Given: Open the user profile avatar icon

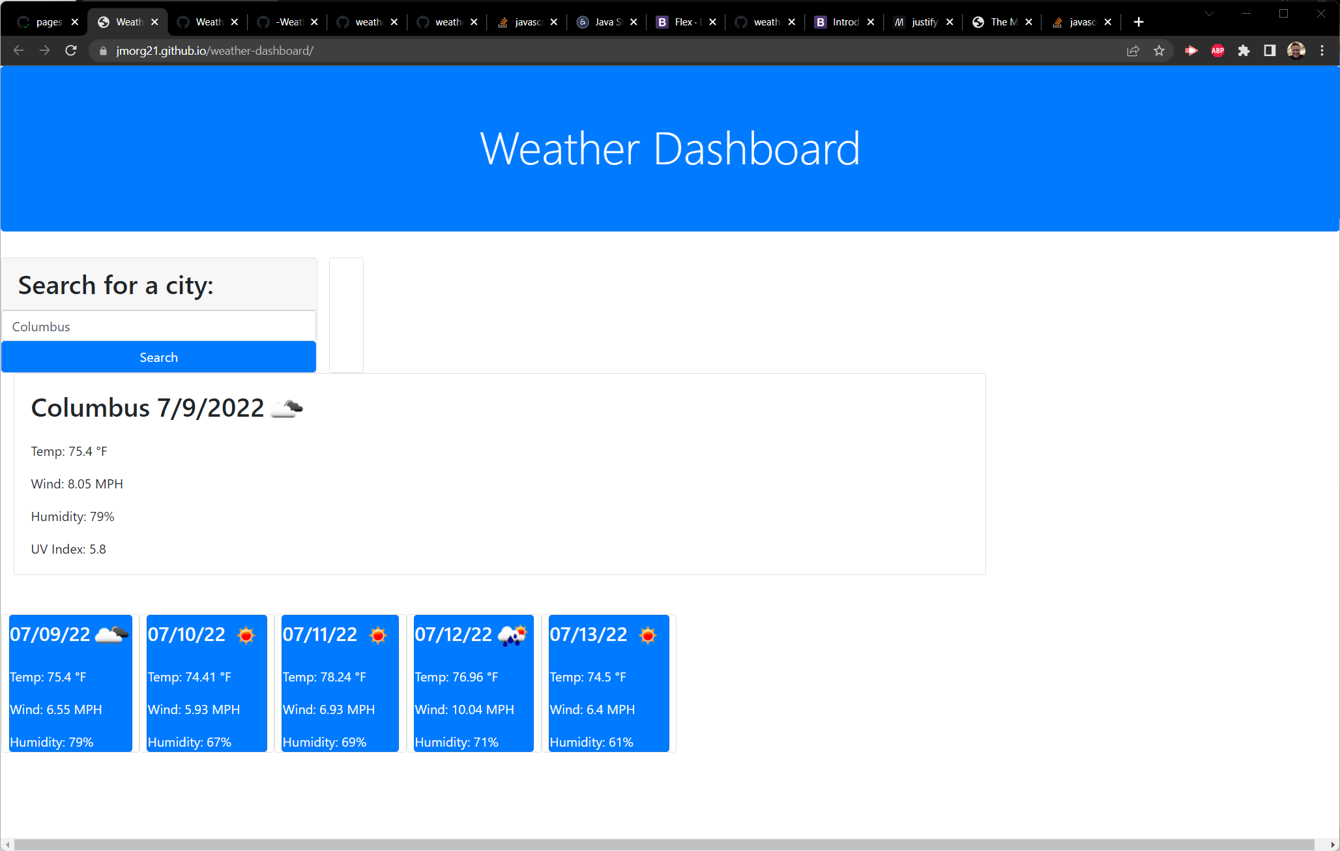Looking at the screenshot, I should point(1296,50).
